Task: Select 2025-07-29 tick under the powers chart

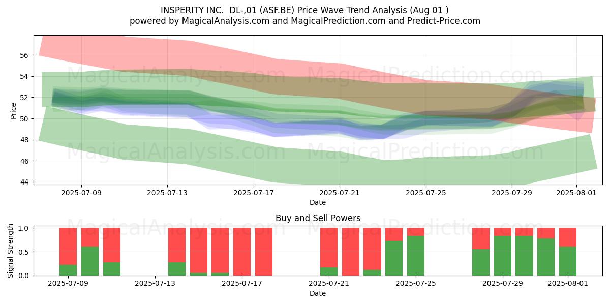Action: (503, 284)
